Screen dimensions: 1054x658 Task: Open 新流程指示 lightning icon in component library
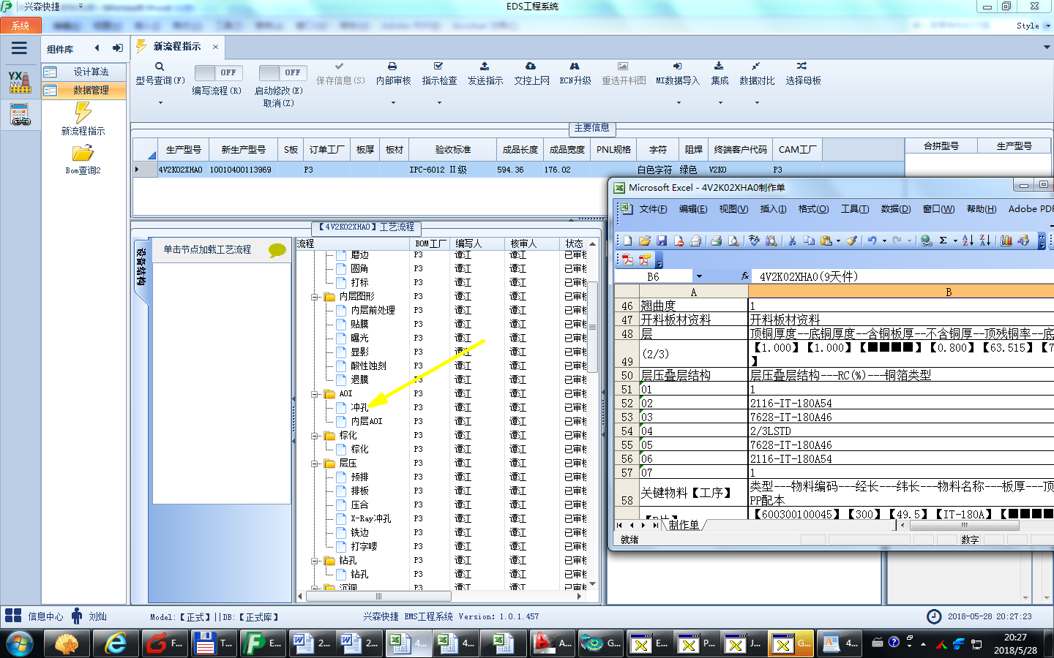[x=83, y=113]
